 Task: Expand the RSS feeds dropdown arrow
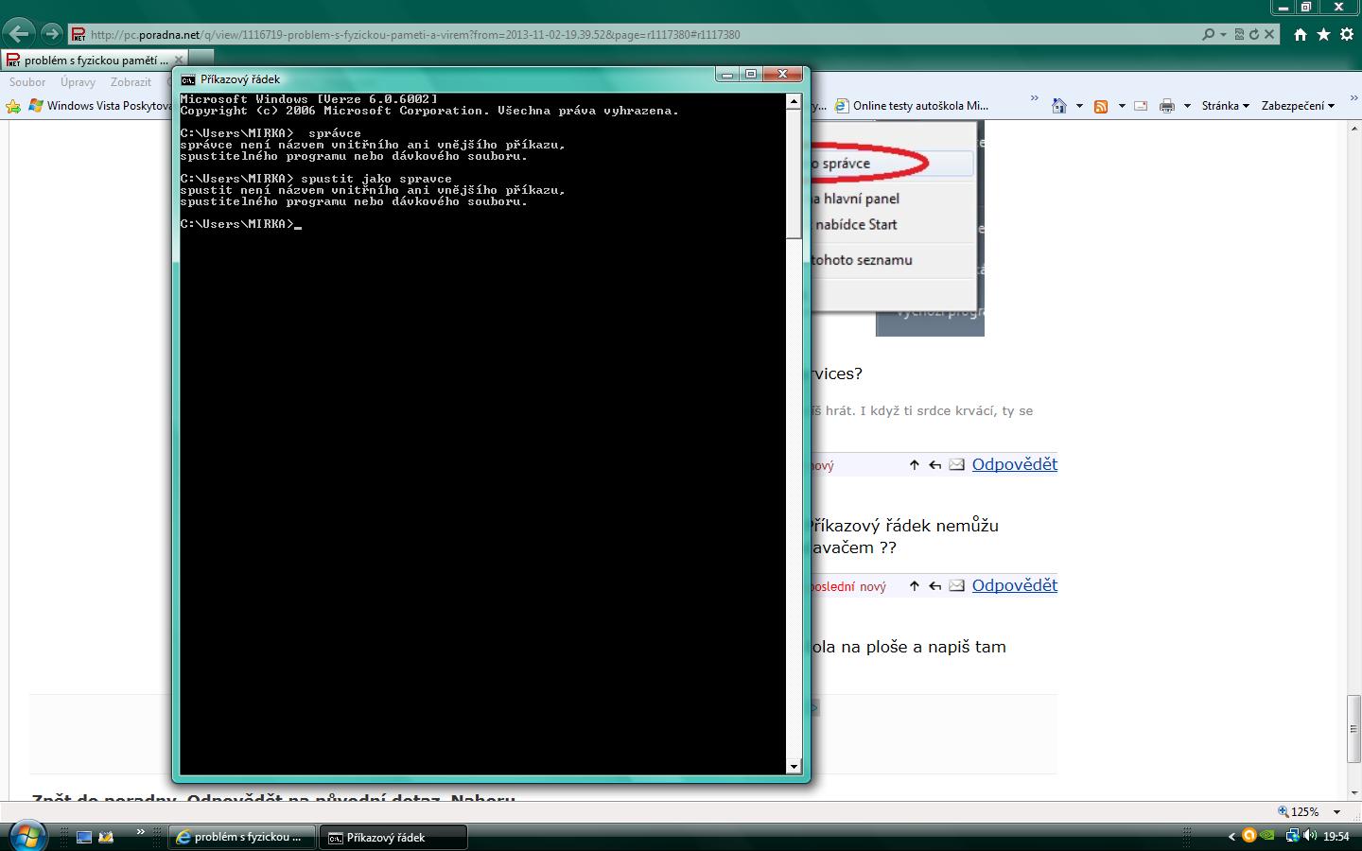coord(1121,106)
